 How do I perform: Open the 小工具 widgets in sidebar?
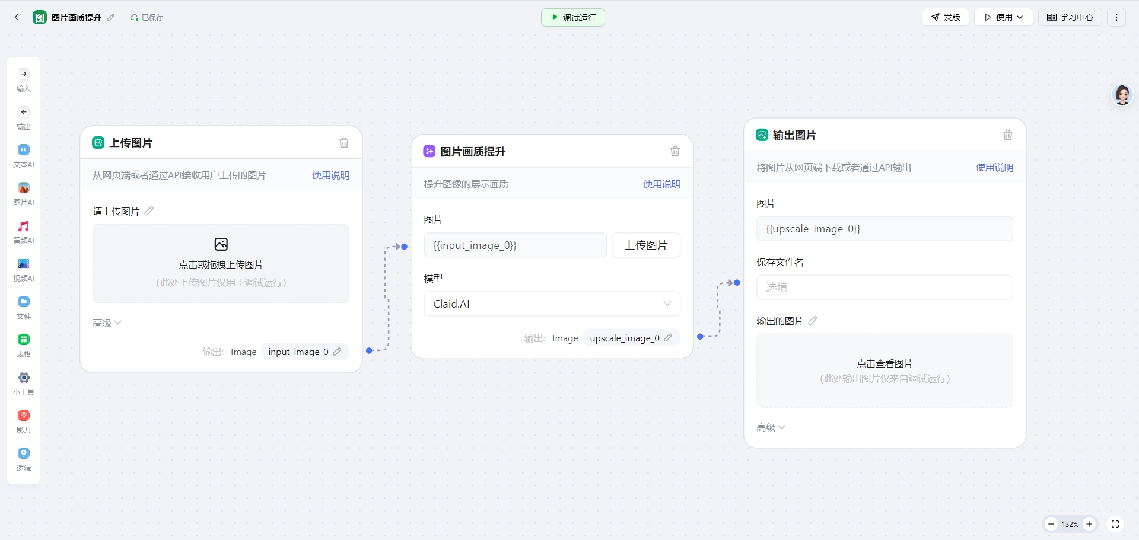[x=24, y=383]
